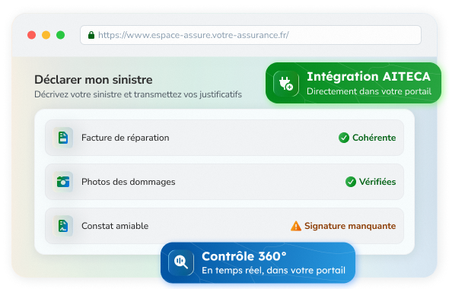The height and width of the screenshot is (289, 449).
Task: Click the Constat amiable document icon
Action: point(63,226)
